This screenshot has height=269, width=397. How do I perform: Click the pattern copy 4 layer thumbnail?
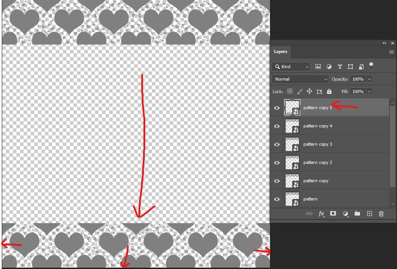(x=292, y=126)
